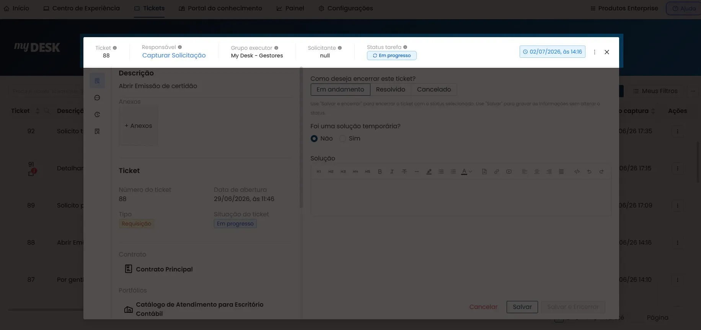Insert hyperlink in Solução editor
The height and width of the screenshot is (330, 701).
click(497, 172)
